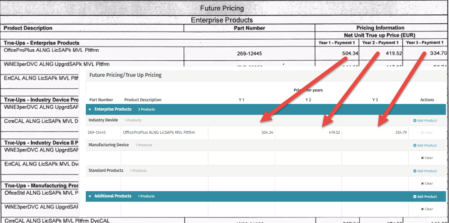Image resolution: width=449 pixels, height=223 pixels.
Task: Collapse the Enterprise Products section arrow
Action: click(90, 109)
